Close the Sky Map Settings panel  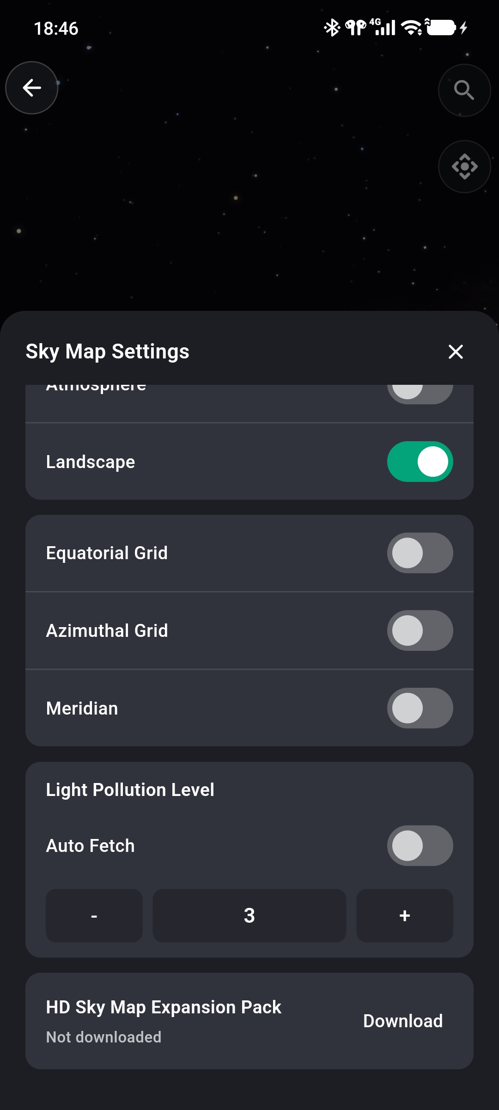456,352
